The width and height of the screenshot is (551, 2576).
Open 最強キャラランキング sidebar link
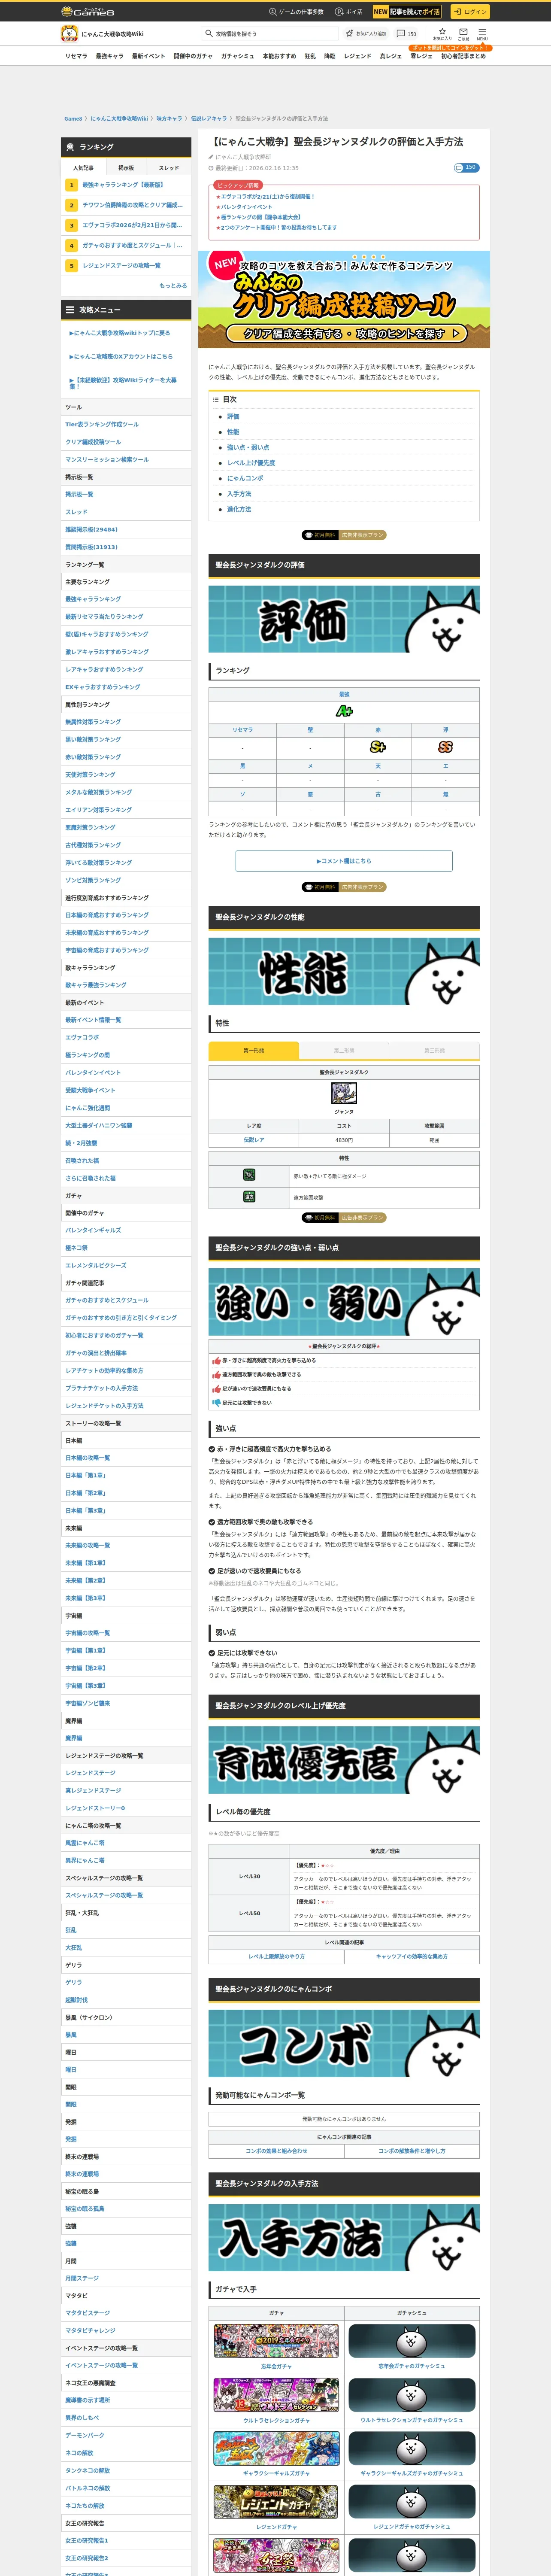(93, 599)
